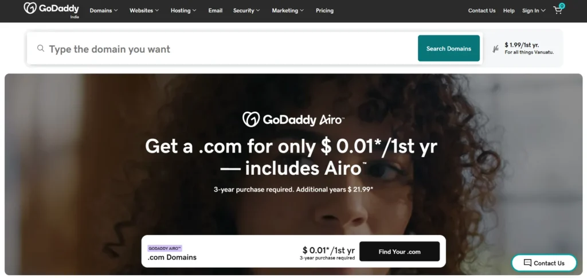
Task: Go to the Email menu item
Action: pos(216,10)
